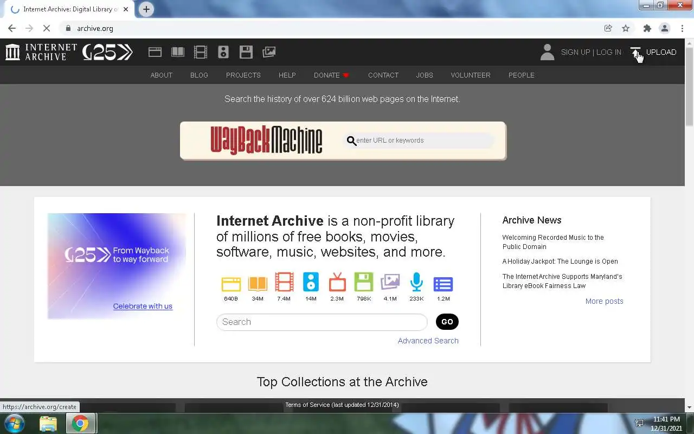This screenshot has height=434, width=694.
Task: Open the Texts book icon in top navigation bar
Action: pyautogui.click(x=178, y=52)
